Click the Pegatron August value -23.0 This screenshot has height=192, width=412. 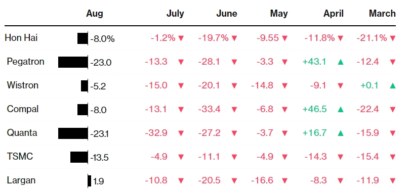point(101,63)
